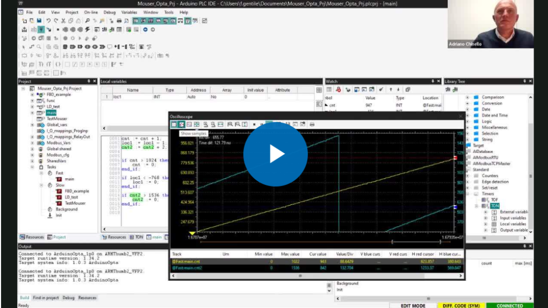
Task: Switch to Resources tab under Project panel
Action: point(32,237)
